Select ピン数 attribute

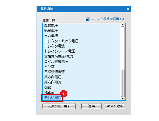[x=49, y=66]
